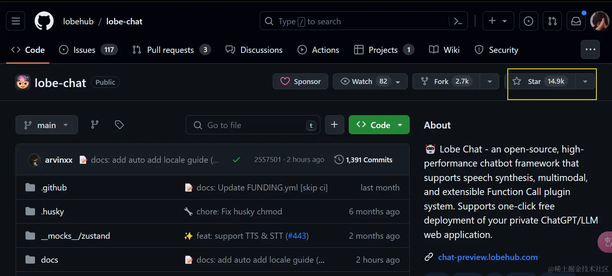
Task: Click the Issues count badge 117
Action: click(x=109, y=50)
